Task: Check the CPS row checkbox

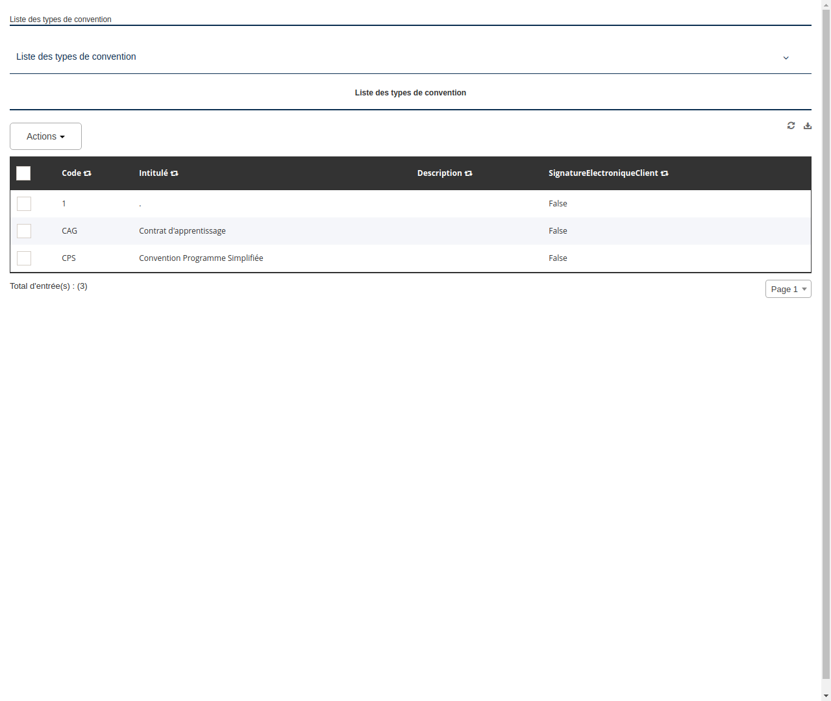Action: point(24,258)
